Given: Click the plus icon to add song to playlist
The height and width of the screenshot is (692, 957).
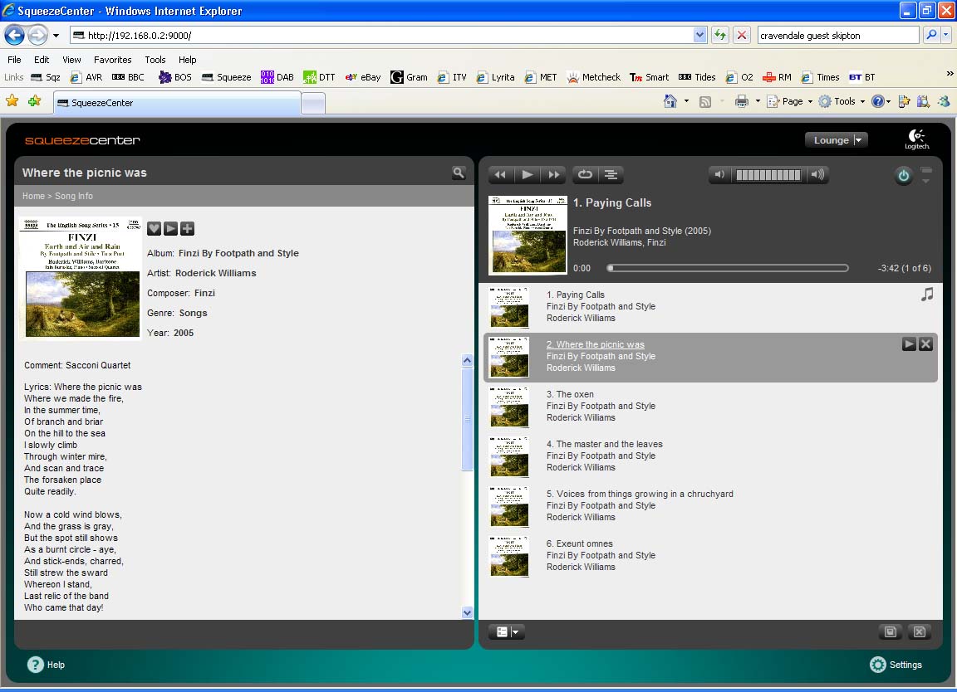Looking at the screenshot, I should (187, 228).
